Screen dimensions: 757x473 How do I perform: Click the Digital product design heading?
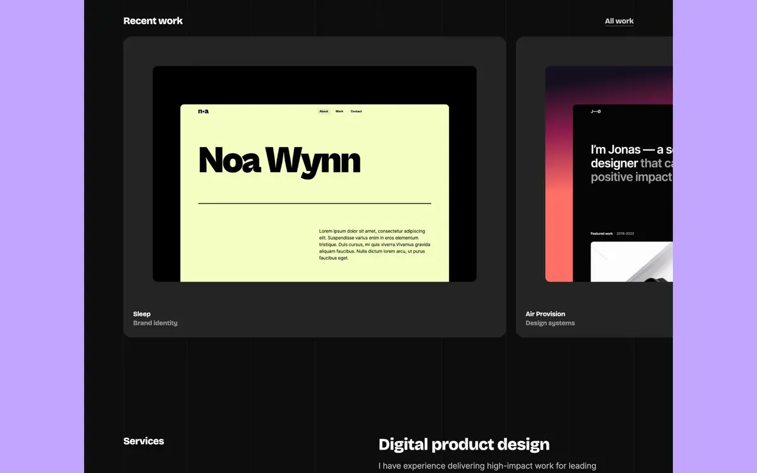[464, 444]
